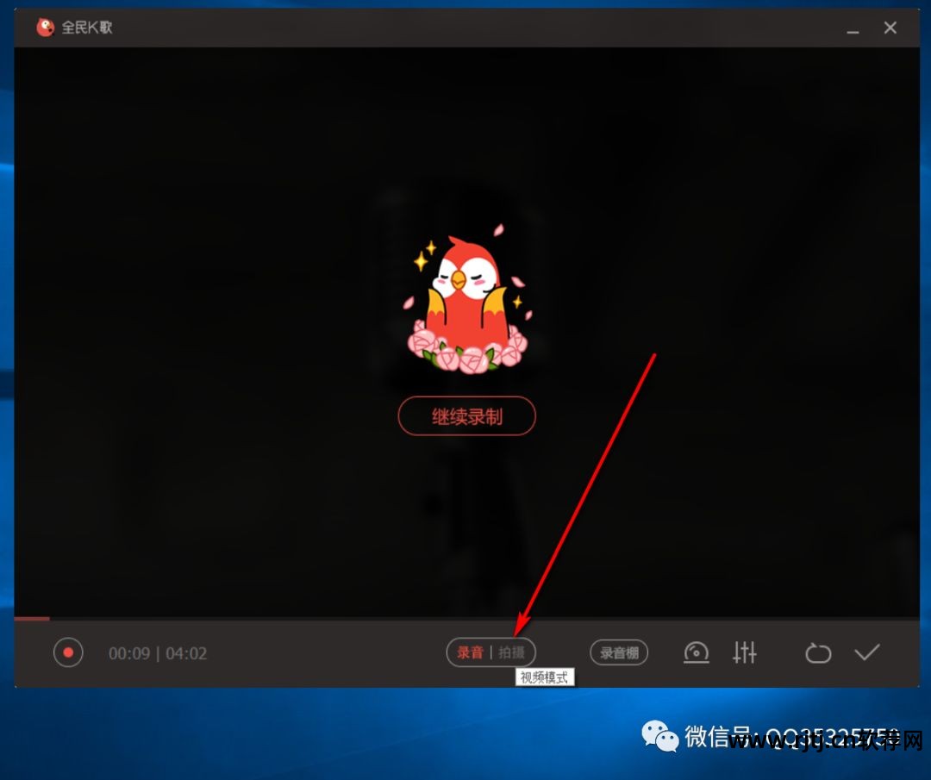Click the recording progress bar
Screen dimensions: 931x780
(x=466, y=619)
